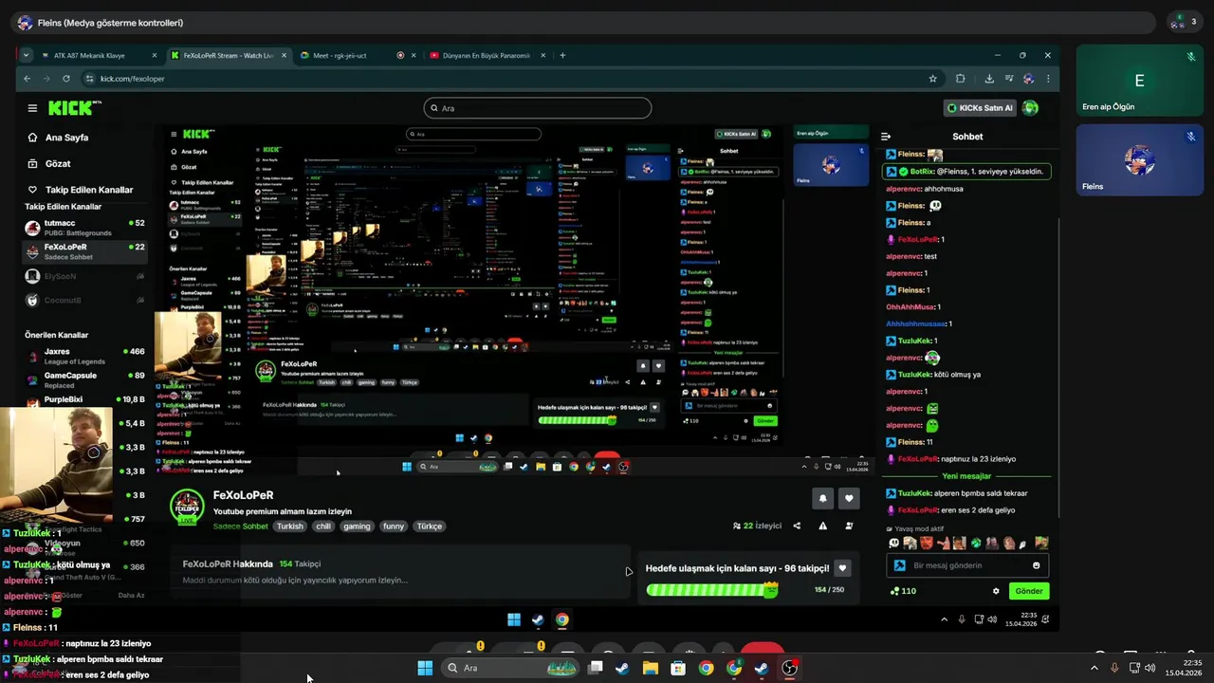1214x683 pixels.
Task: Click the OBS Studio taskbar icon
Action: click(x=789, y=668)
